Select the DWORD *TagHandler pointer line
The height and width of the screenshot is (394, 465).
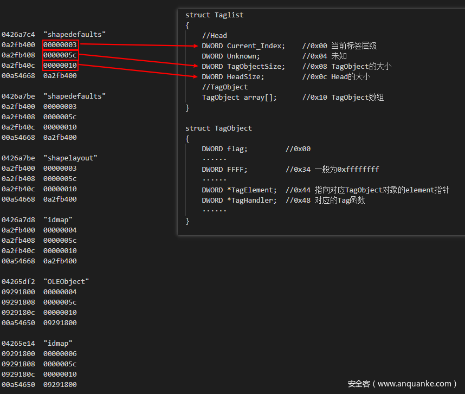tap(239, 200)
